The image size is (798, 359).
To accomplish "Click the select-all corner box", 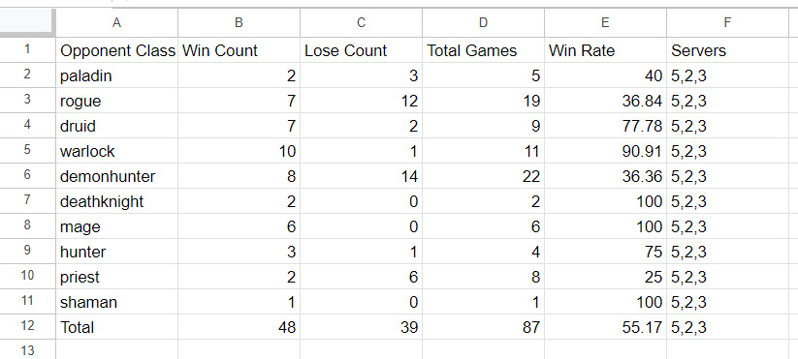I will pos(27,22).
